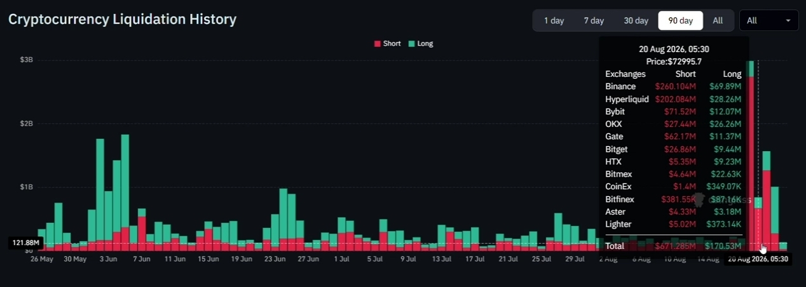Click the 15 Jun date label
Screen dimensions: 806x287
(208, 259)
